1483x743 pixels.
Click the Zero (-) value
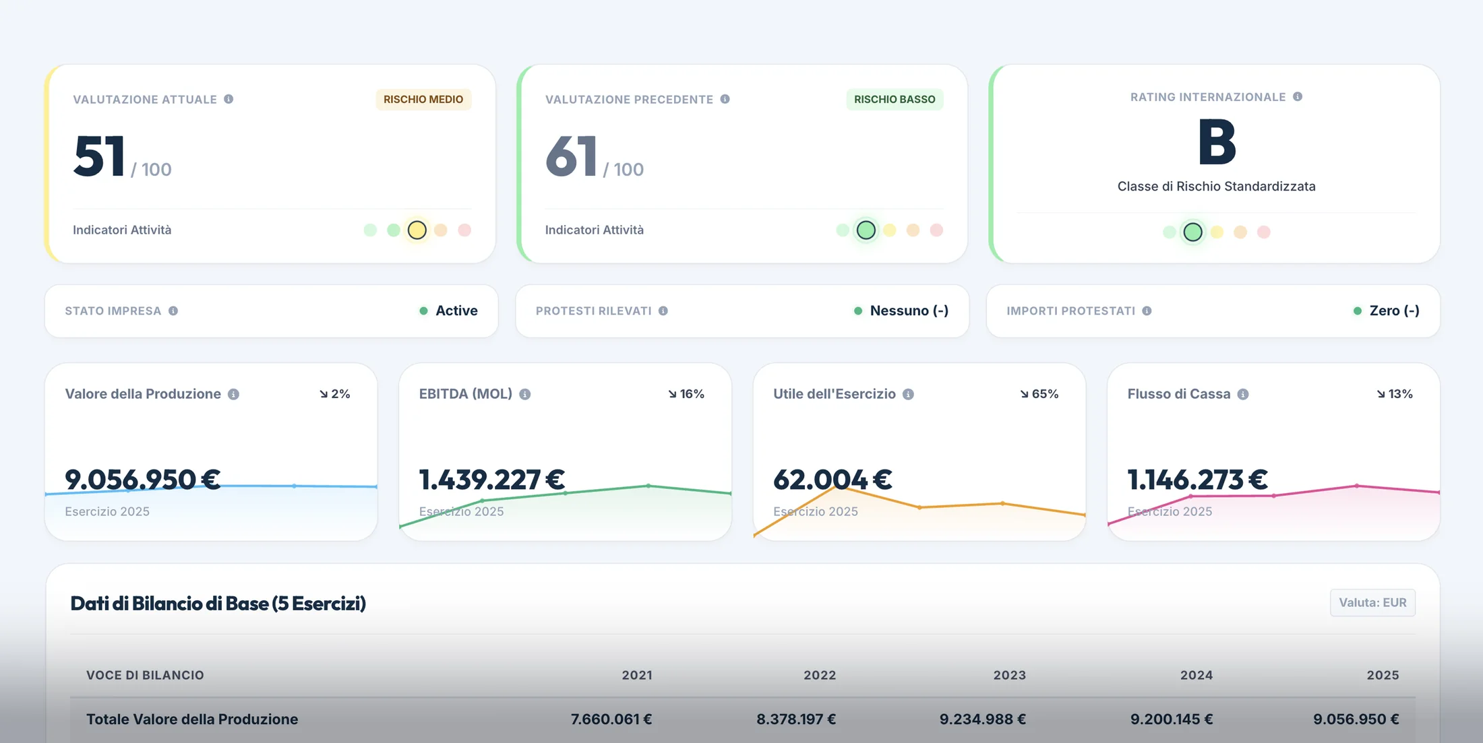coord(1394,311)
